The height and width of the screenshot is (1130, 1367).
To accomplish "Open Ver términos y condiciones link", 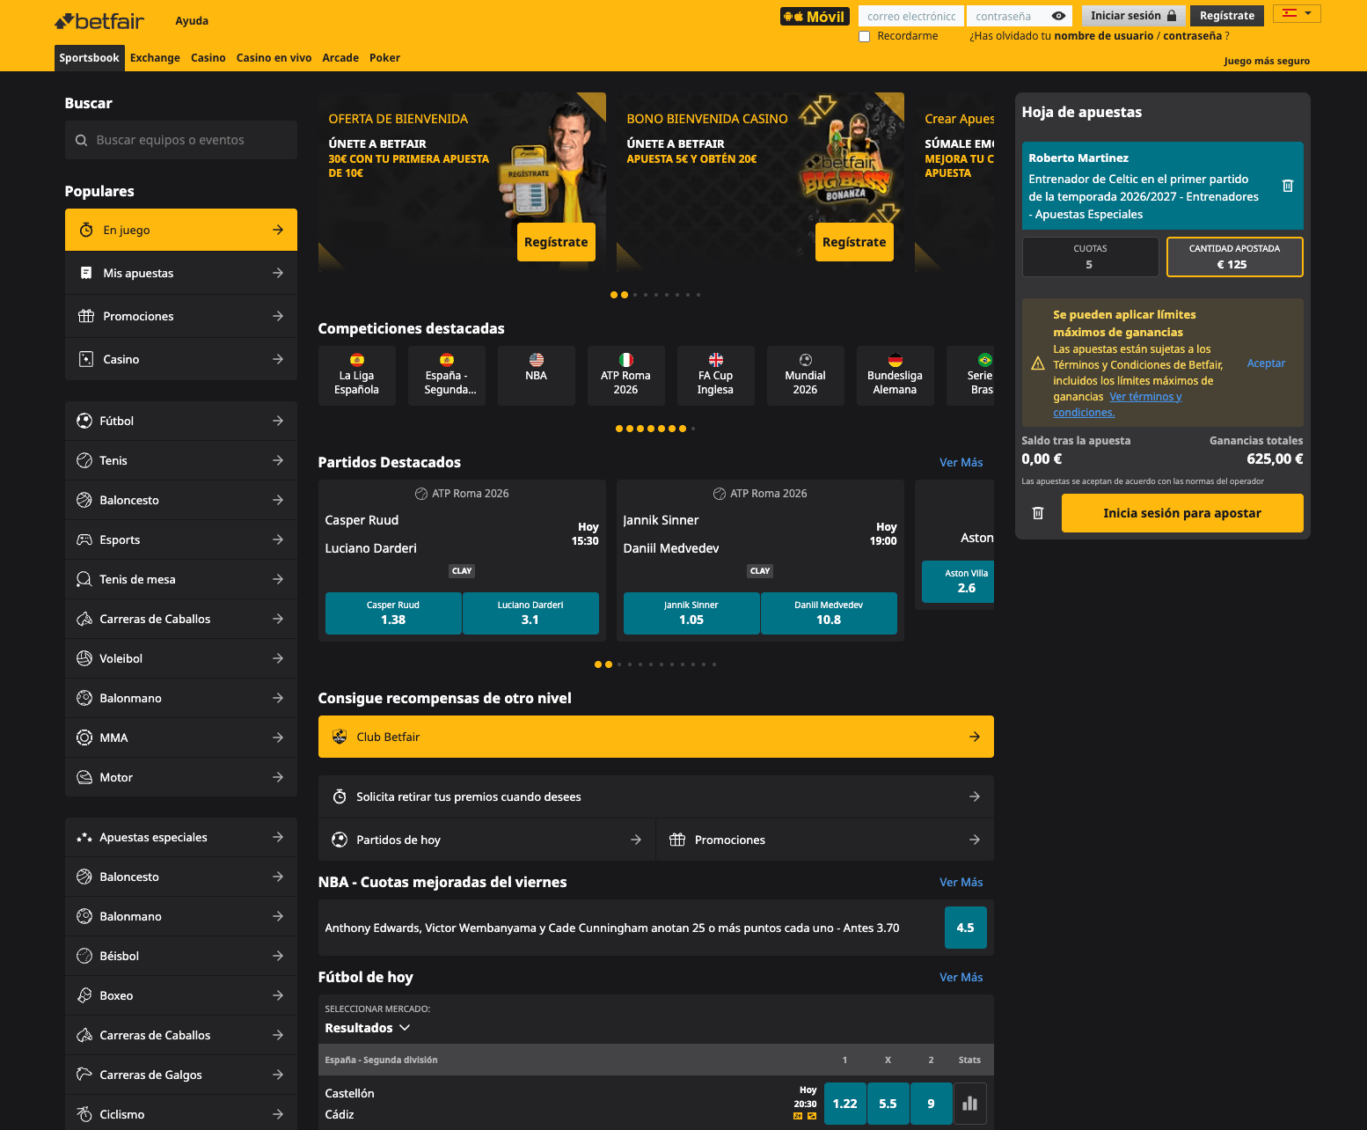I will pos(1117,405).
